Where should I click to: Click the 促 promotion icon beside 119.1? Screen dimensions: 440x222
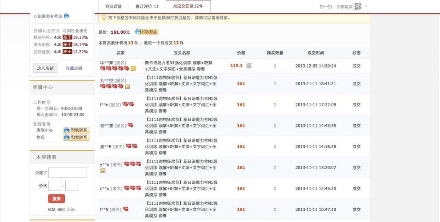point(249,66)
